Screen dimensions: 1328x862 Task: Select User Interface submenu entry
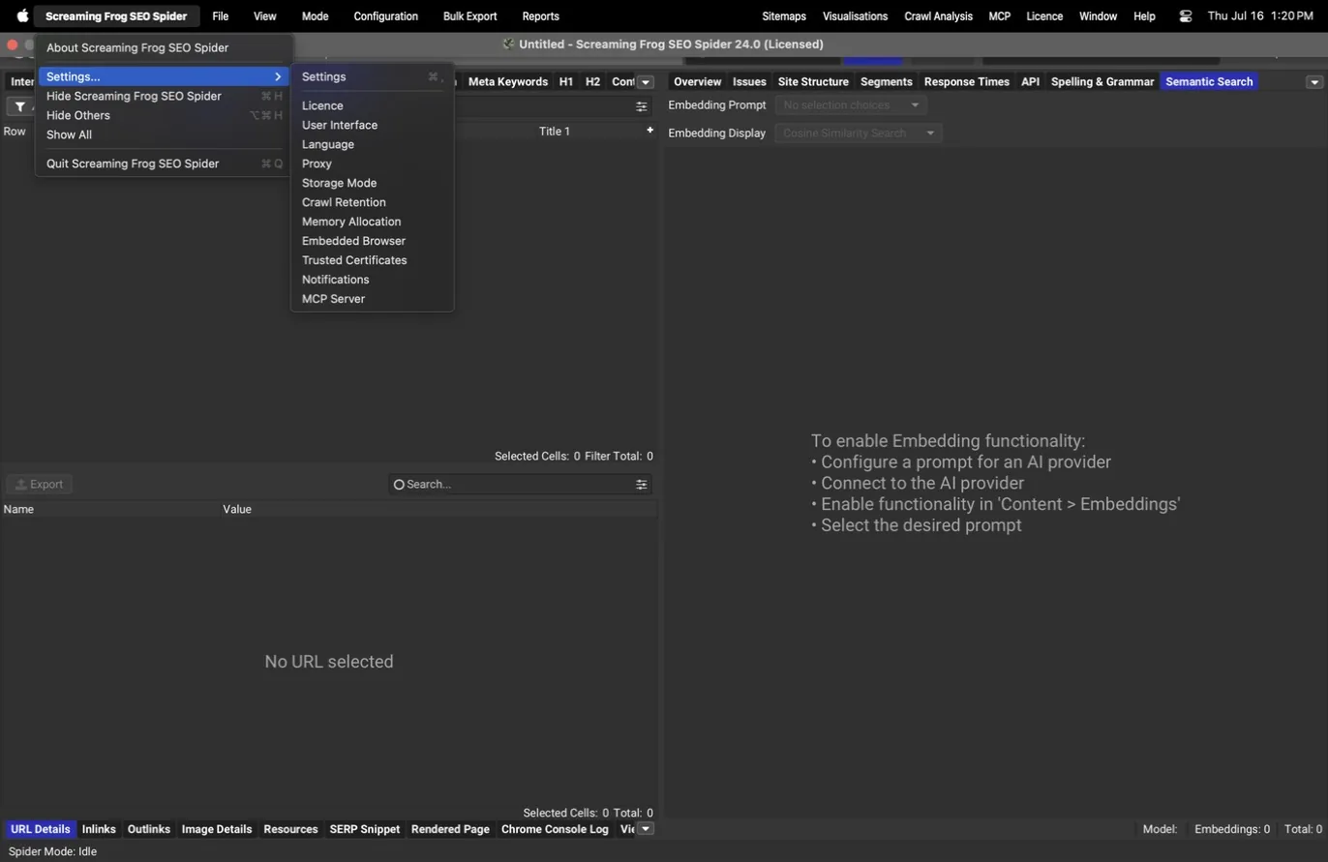click(373, 125)
